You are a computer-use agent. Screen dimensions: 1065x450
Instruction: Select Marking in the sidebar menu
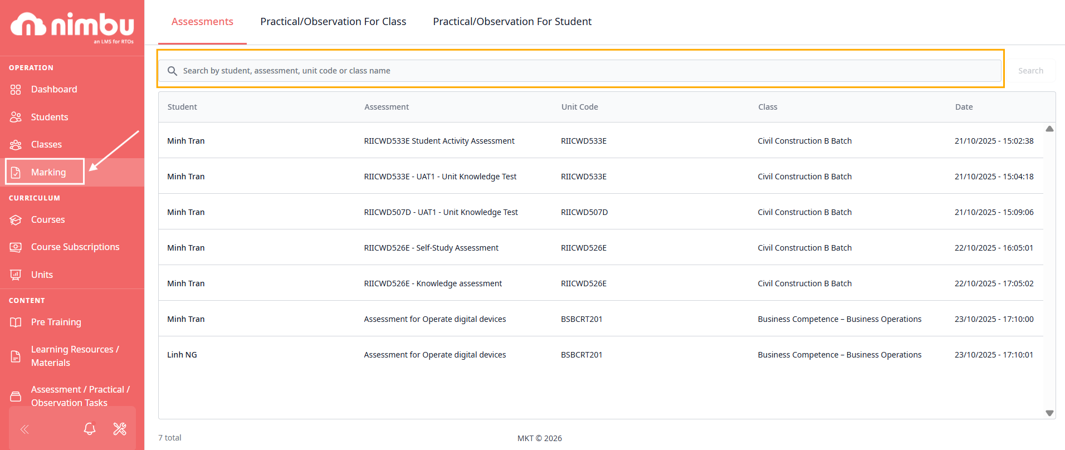[48, 173]
